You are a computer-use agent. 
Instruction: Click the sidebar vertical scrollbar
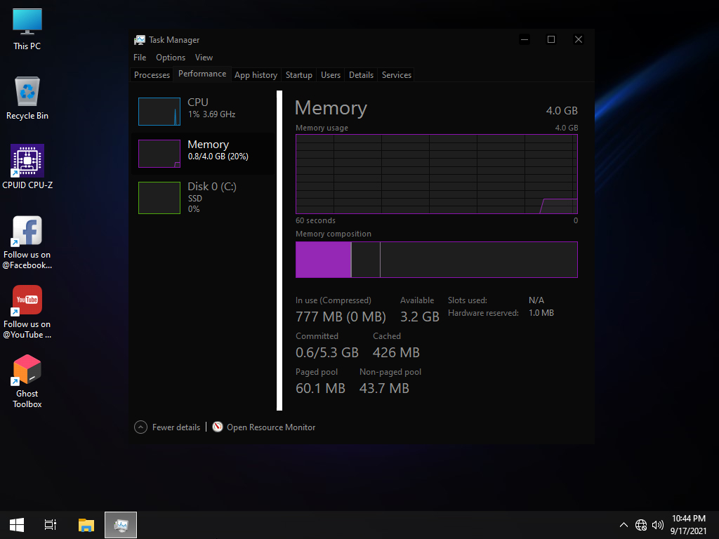pos(279,251)
